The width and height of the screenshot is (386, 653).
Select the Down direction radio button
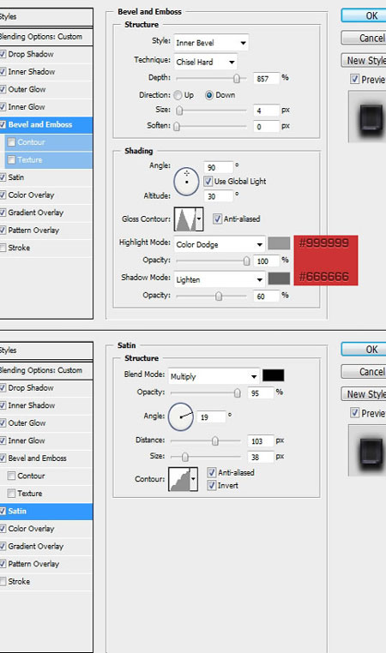coord(209,95)
